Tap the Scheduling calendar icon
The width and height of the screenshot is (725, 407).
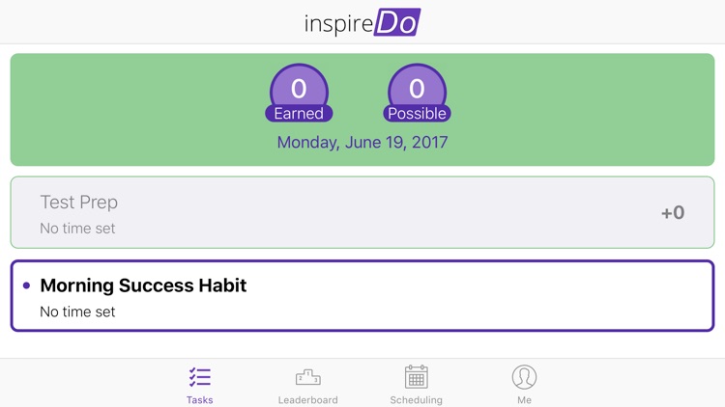tap(416, 376)
